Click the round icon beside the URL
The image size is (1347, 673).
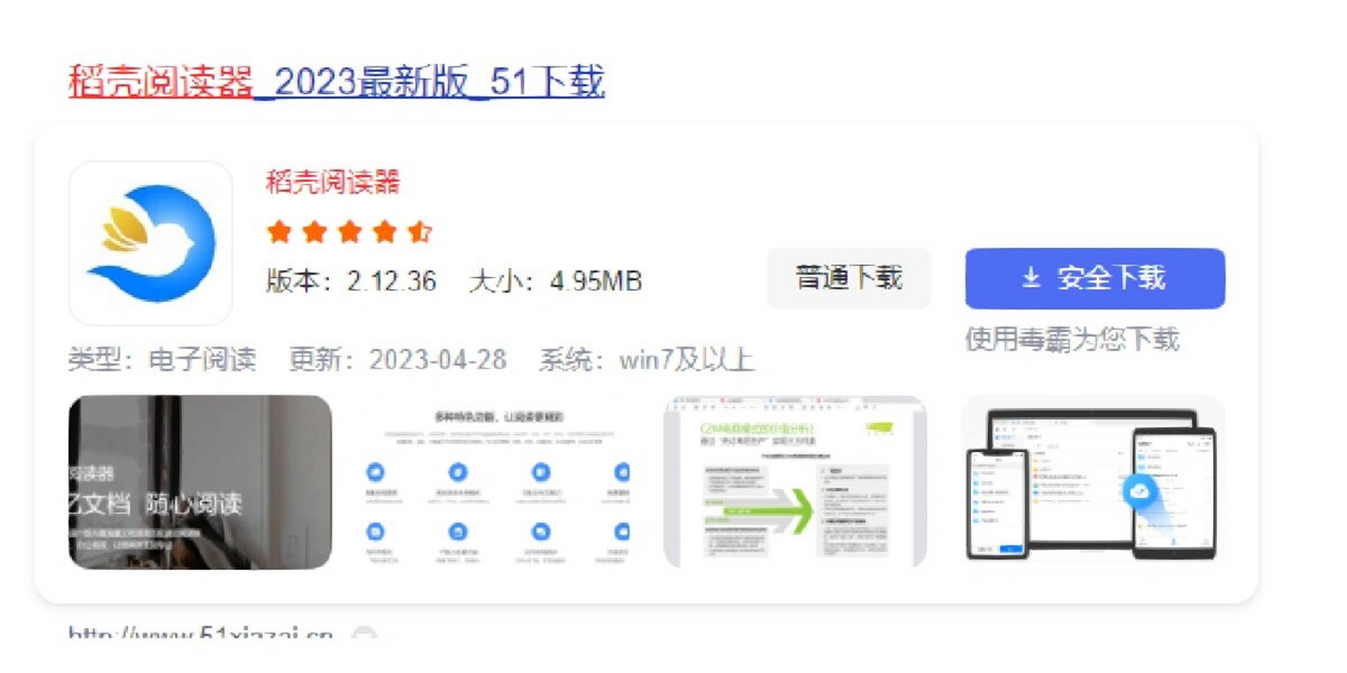(x=365, y=634)
